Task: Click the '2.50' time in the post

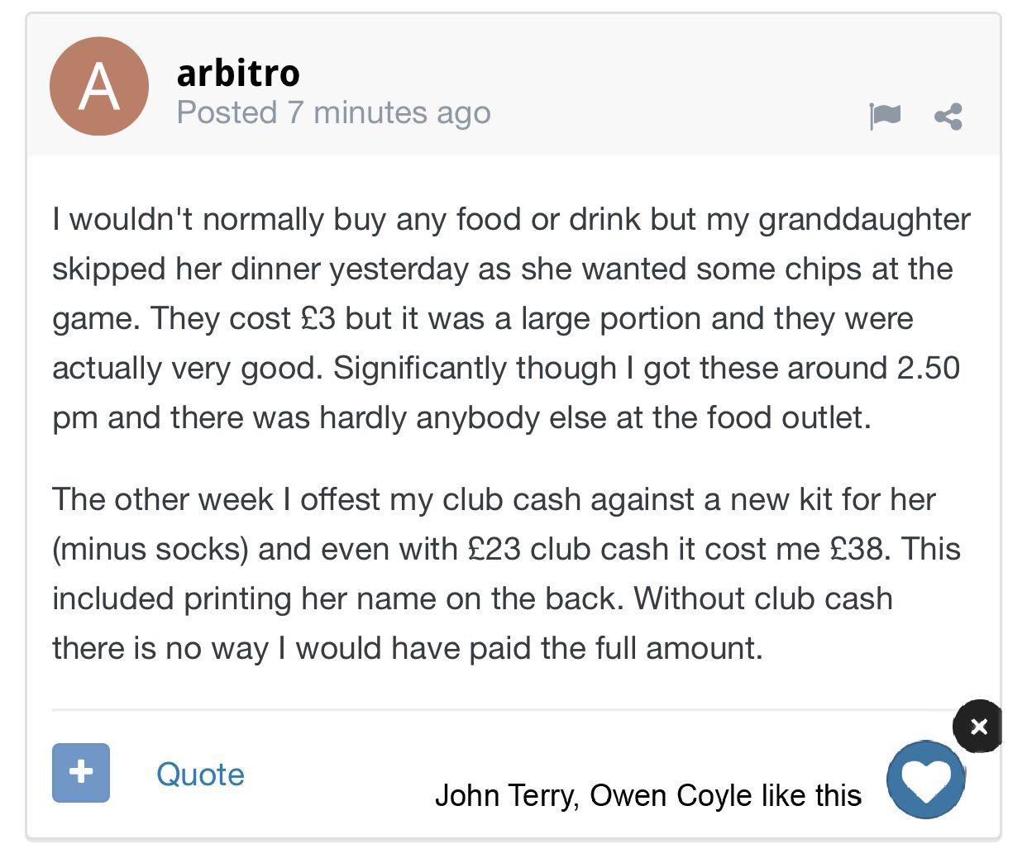Action: click(x=928, y=368)
